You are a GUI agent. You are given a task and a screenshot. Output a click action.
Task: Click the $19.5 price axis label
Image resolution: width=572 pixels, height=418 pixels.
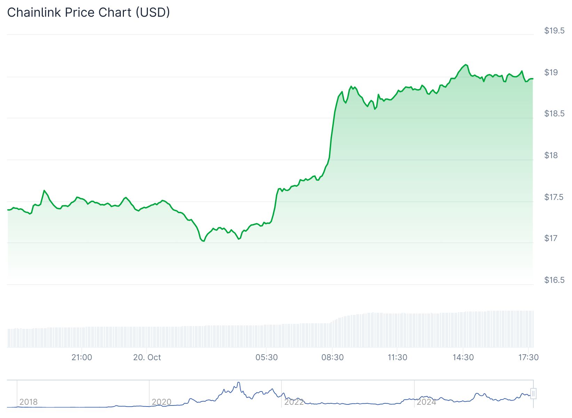[555, 31]
